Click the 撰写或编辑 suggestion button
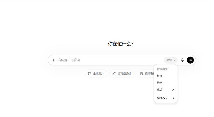The height and width of the screenshot is (117, 214). pyautogui.click(x=122, y=74)
